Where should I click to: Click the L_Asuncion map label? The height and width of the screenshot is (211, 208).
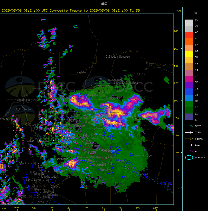114,98
